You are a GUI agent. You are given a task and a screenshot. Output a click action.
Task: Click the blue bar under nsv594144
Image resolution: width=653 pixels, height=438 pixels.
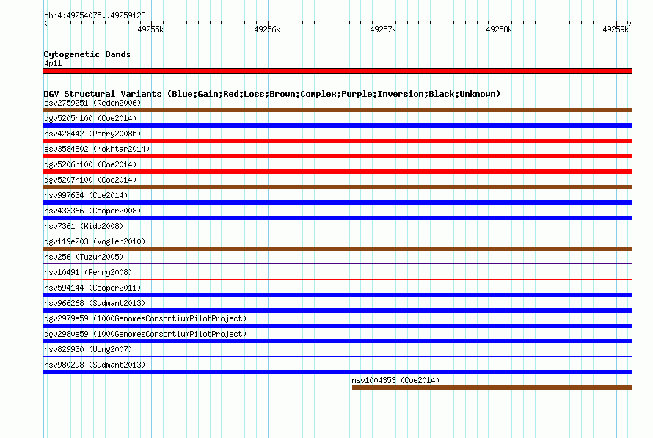(338, 295)
